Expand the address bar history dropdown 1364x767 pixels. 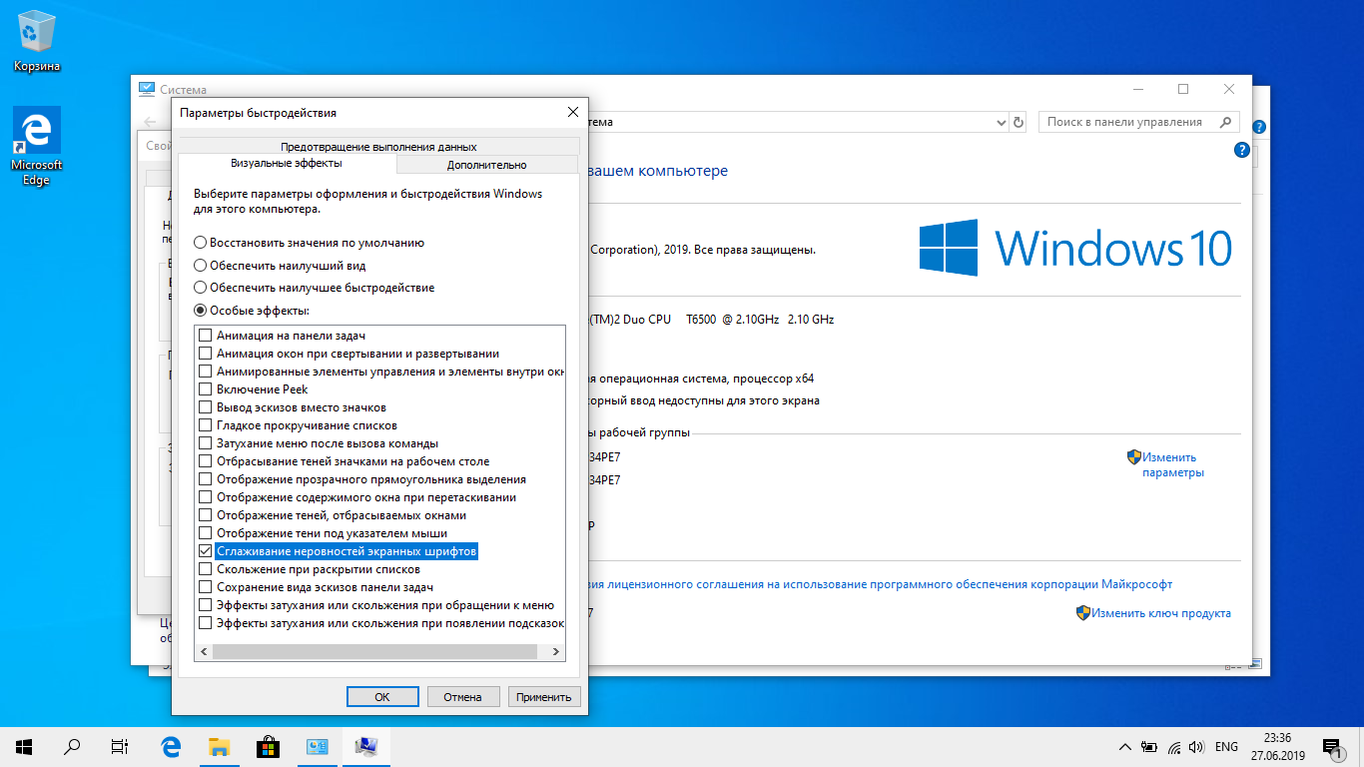click(1002, 122)
